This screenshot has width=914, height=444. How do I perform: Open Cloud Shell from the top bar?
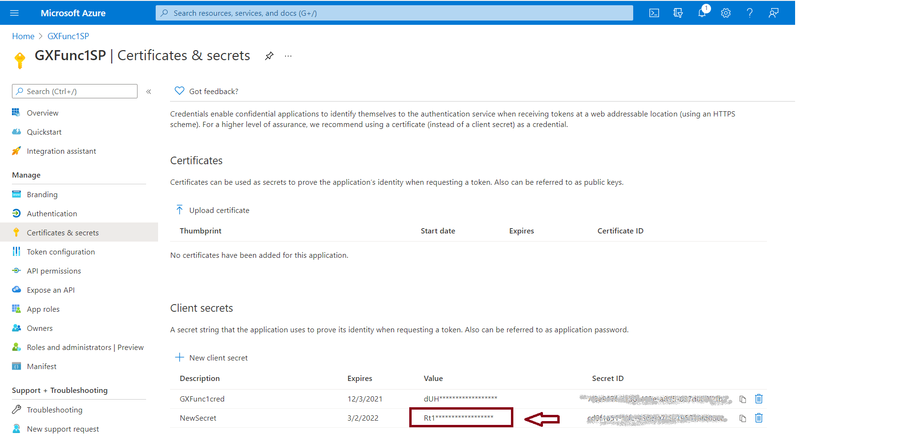654,13
